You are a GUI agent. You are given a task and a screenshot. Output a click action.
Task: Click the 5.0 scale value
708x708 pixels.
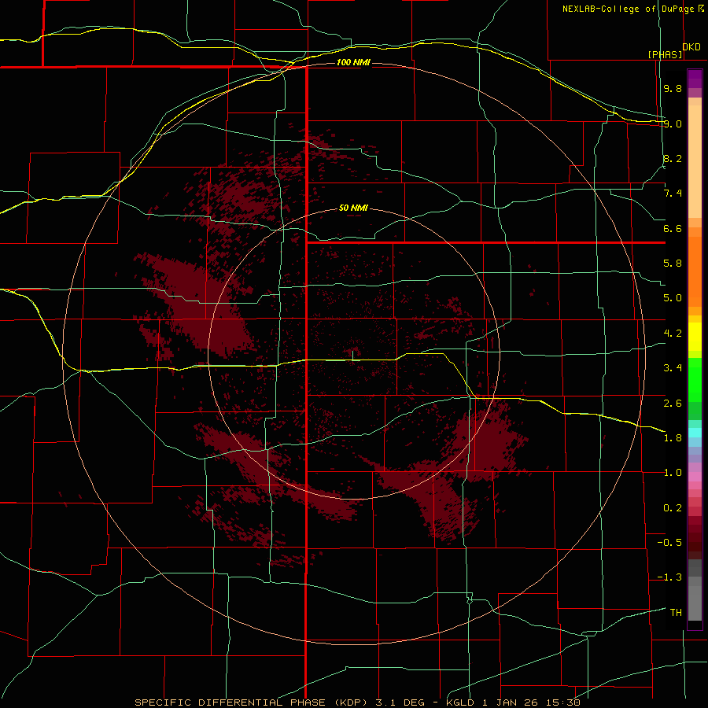(x=673, y=298)
